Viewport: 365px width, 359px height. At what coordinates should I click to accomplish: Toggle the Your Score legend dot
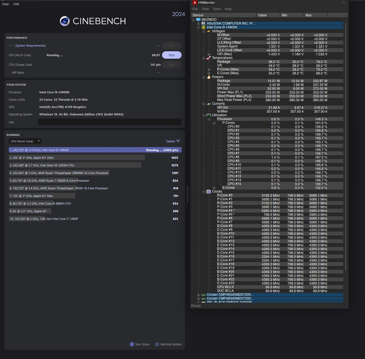pyautogui.click(x=132, y=344)
